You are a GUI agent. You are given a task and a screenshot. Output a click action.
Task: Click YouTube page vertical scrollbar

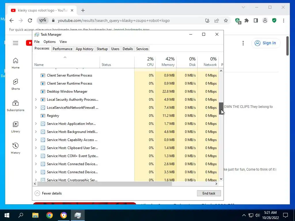(288, 46)
